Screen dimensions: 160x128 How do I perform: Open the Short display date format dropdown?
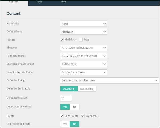pyautogui.click(x=83, y=64)
